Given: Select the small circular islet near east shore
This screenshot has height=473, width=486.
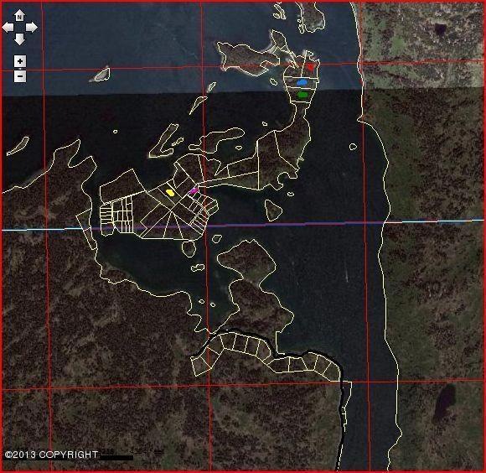Looking at the screenshot, I should click(x=353, y=147).
